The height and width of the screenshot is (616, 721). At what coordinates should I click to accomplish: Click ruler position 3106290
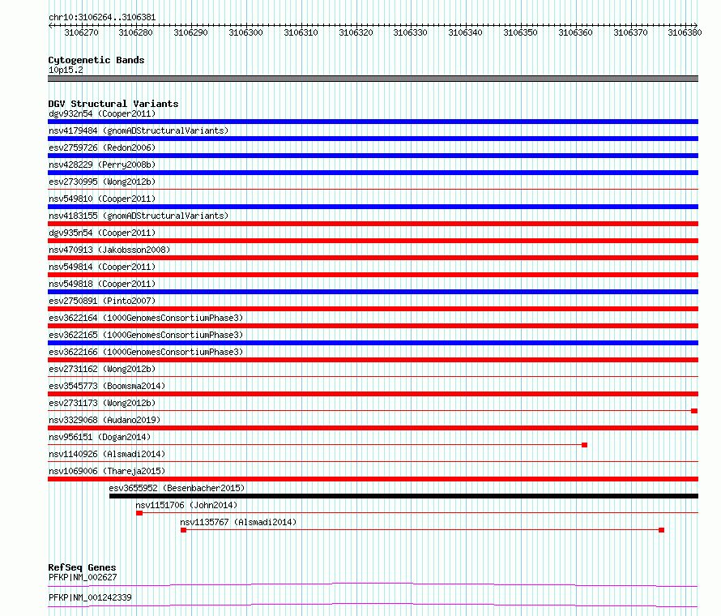coord(191,32)
